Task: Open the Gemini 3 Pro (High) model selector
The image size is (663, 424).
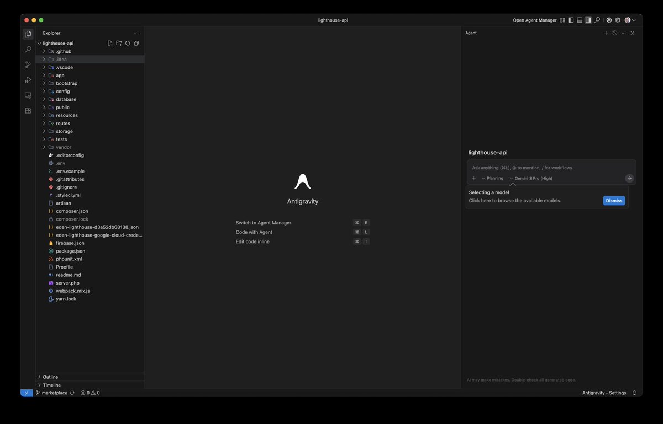Action: pyautogui.click(x=530, y=178)
